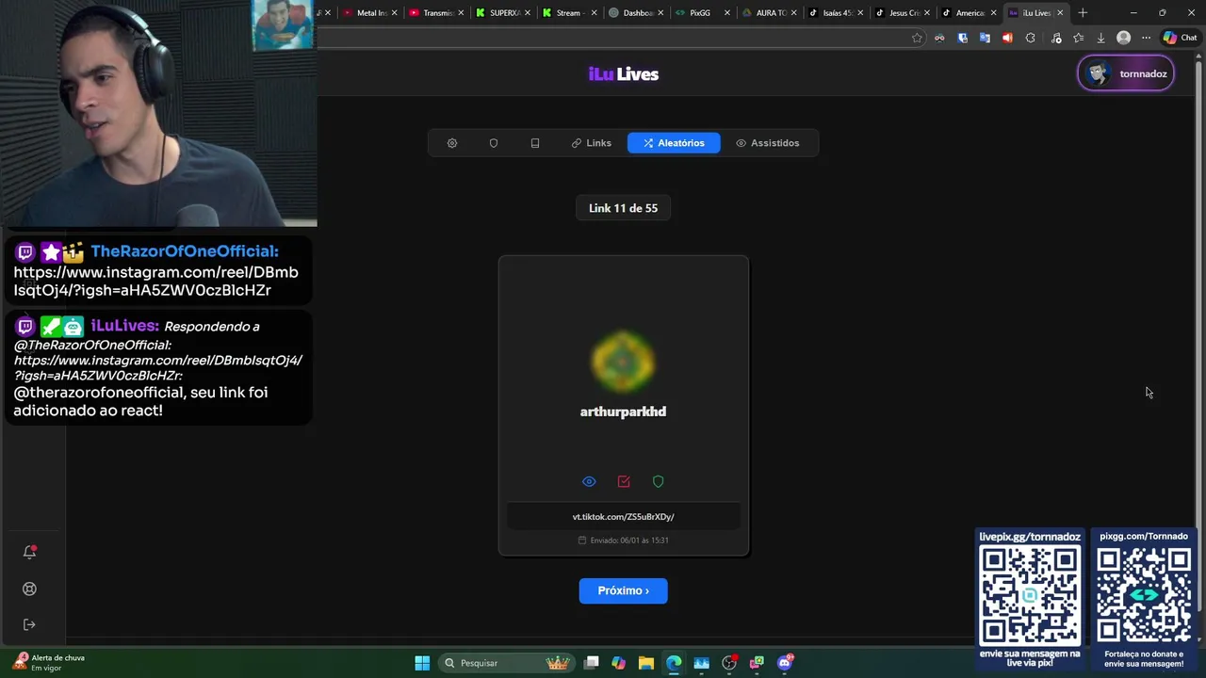Select the Aleatórios tab
1206x678 pixels.
(674, 143)
